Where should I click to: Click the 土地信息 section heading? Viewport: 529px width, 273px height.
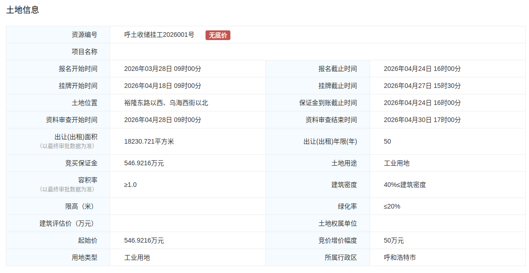coord(23,10)
